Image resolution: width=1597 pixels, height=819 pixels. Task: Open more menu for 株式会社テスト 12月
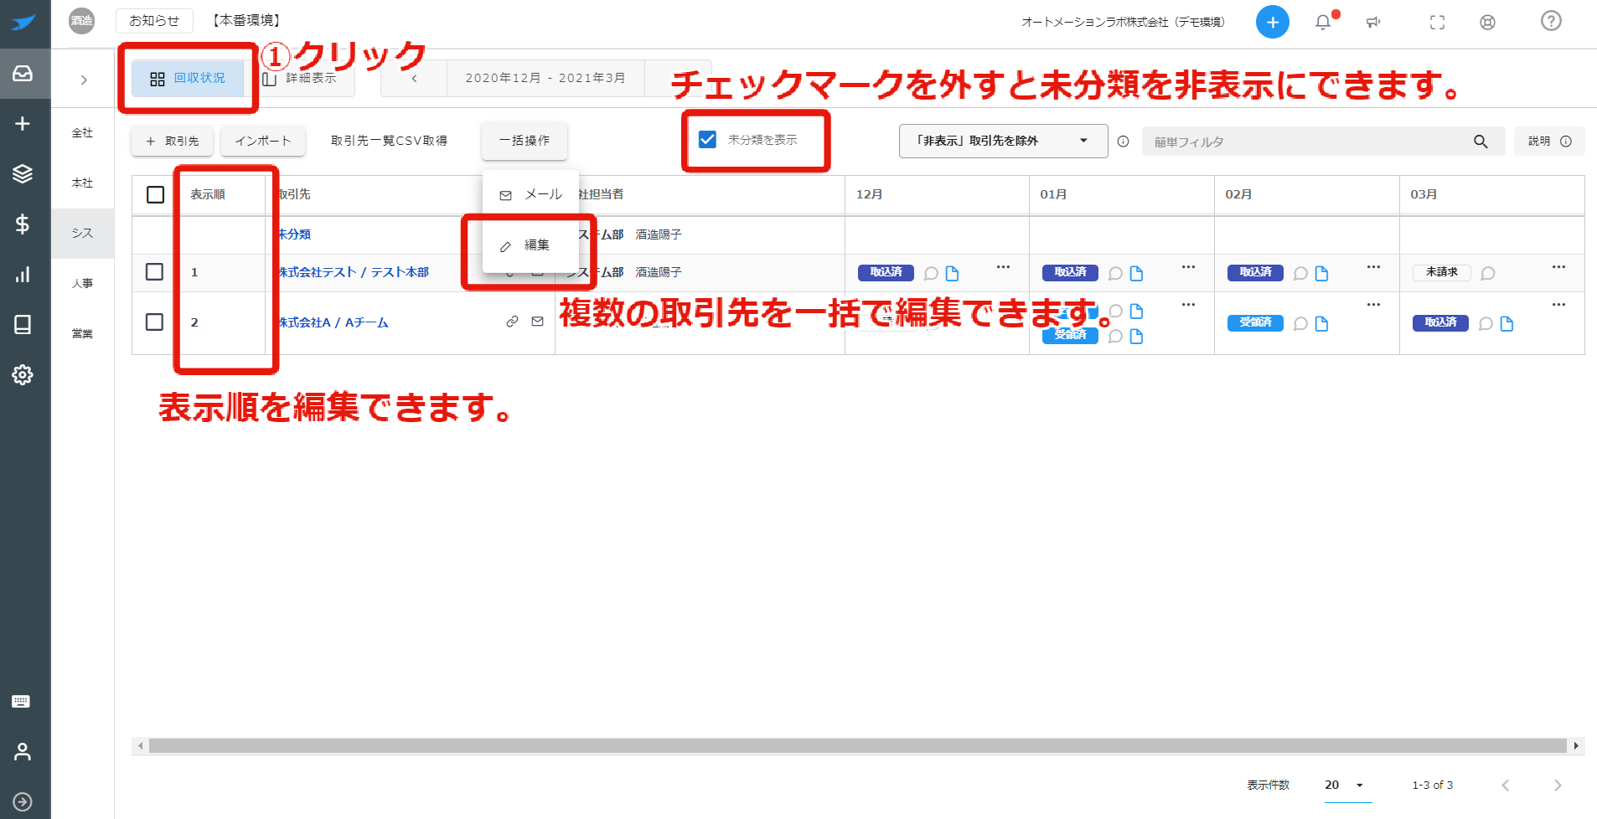pos(1003,267)
